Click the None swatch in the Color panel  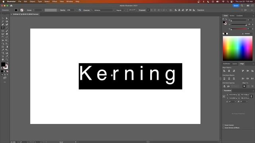(x=224, y=33)
